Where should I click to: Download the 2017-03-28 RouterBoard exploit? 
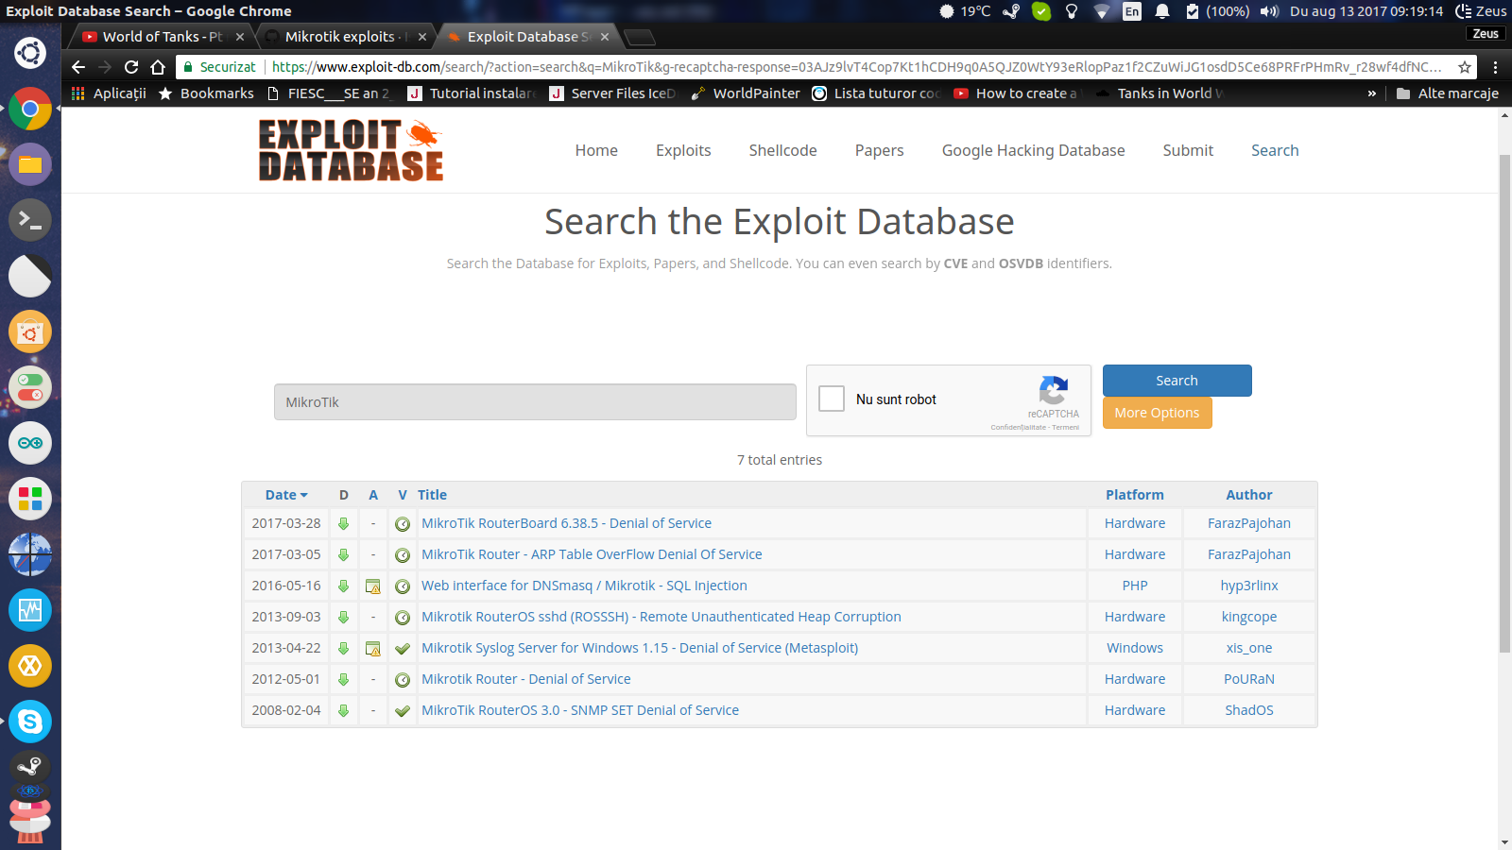(x=344, y=523)
